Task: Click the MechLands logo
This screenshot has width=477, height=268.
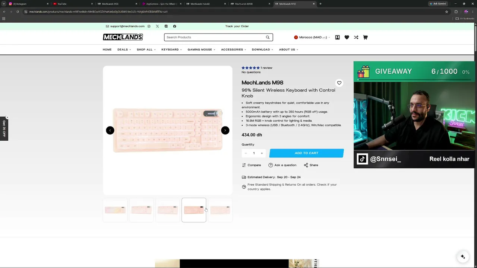Action: click(123, 37)
